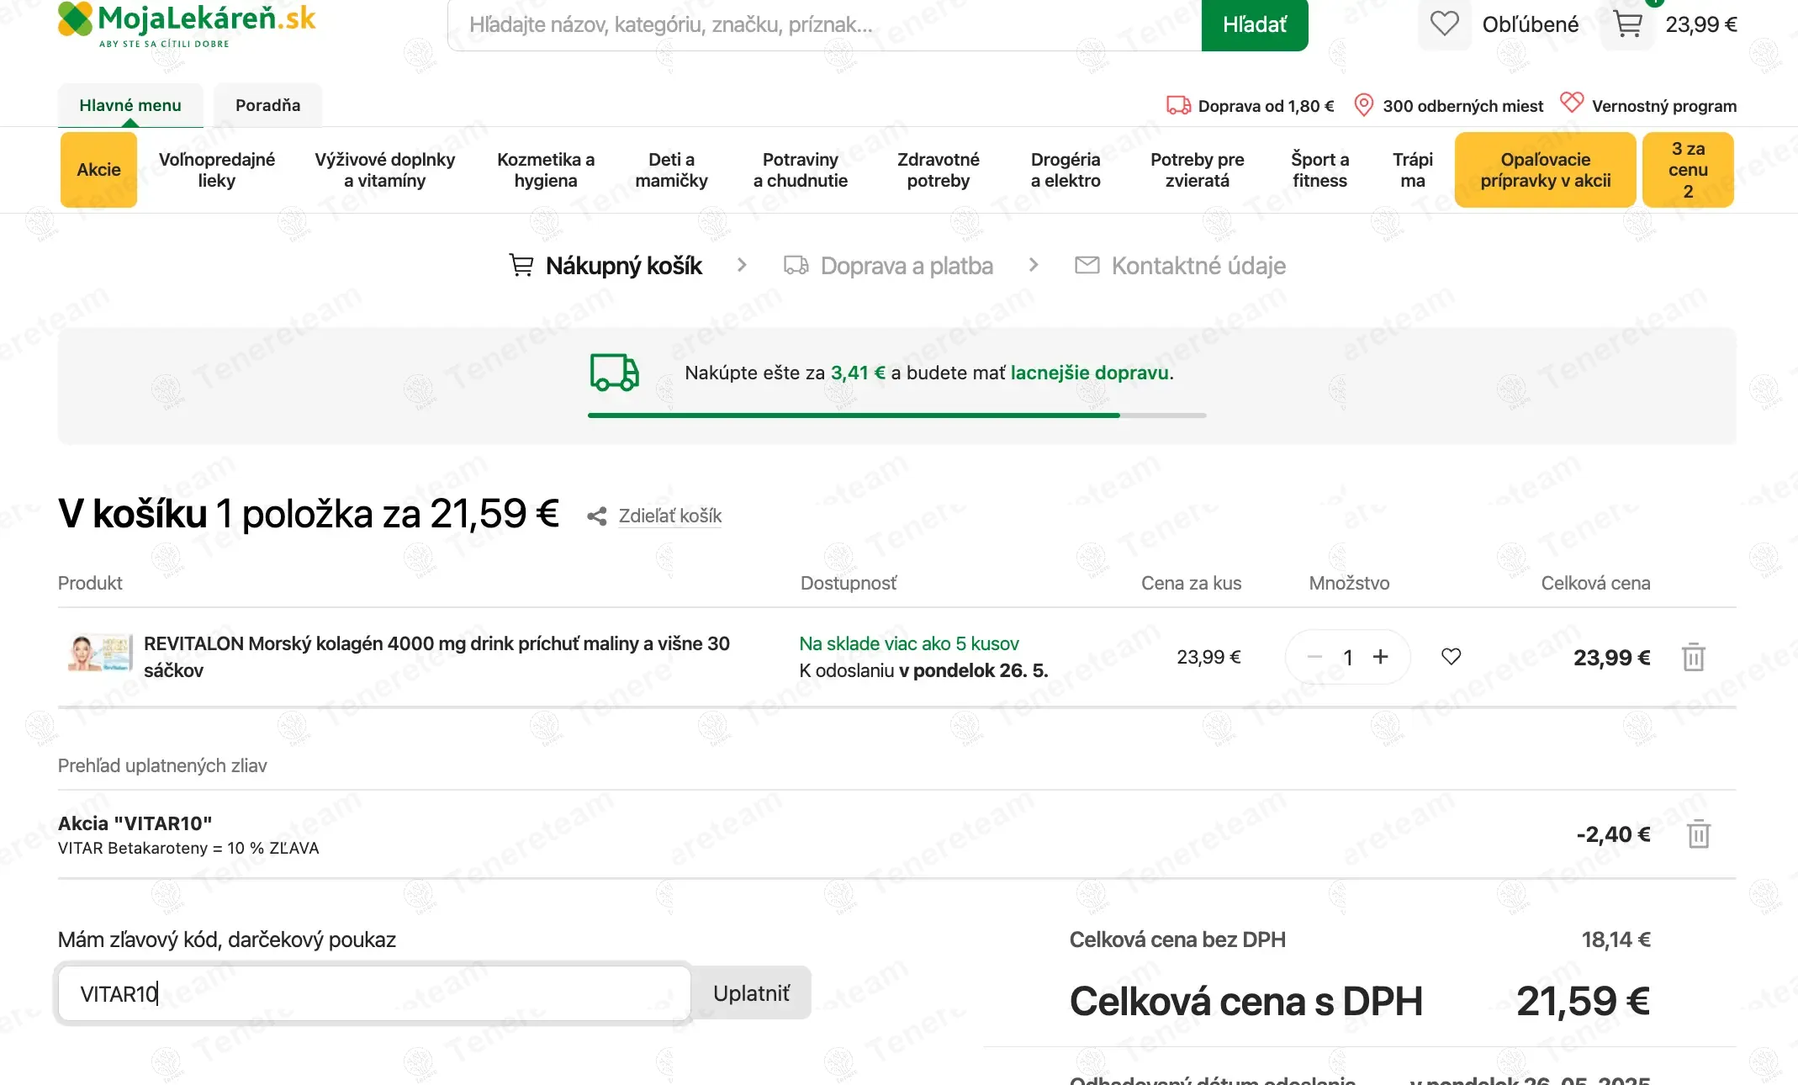Click Vernostný program link

click(1663, 106)
